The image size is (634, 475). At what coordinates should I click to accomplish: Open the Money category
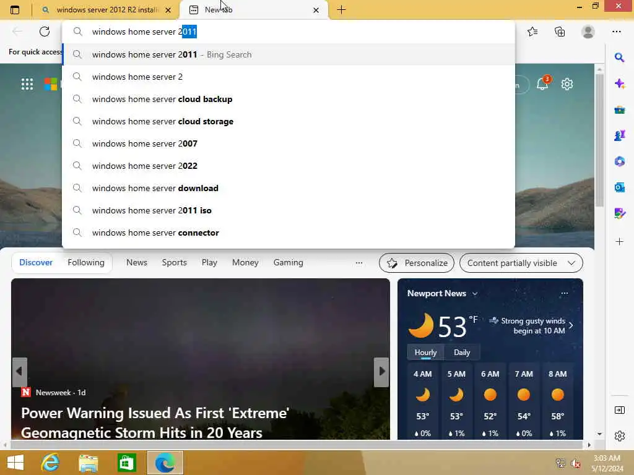245,262
